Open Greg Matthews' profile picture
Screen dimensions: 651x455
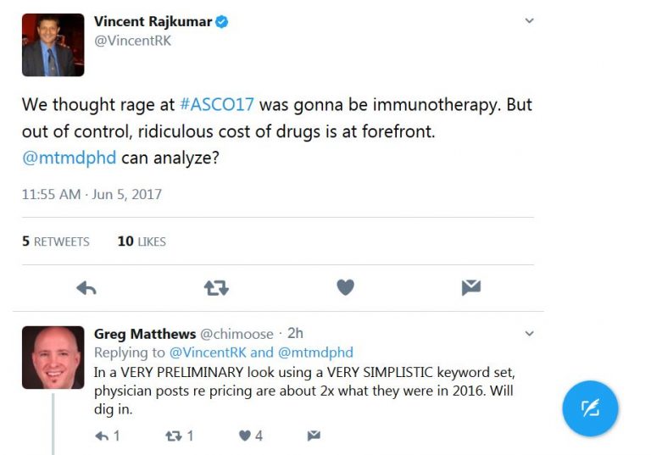click(x=53, y=358)
